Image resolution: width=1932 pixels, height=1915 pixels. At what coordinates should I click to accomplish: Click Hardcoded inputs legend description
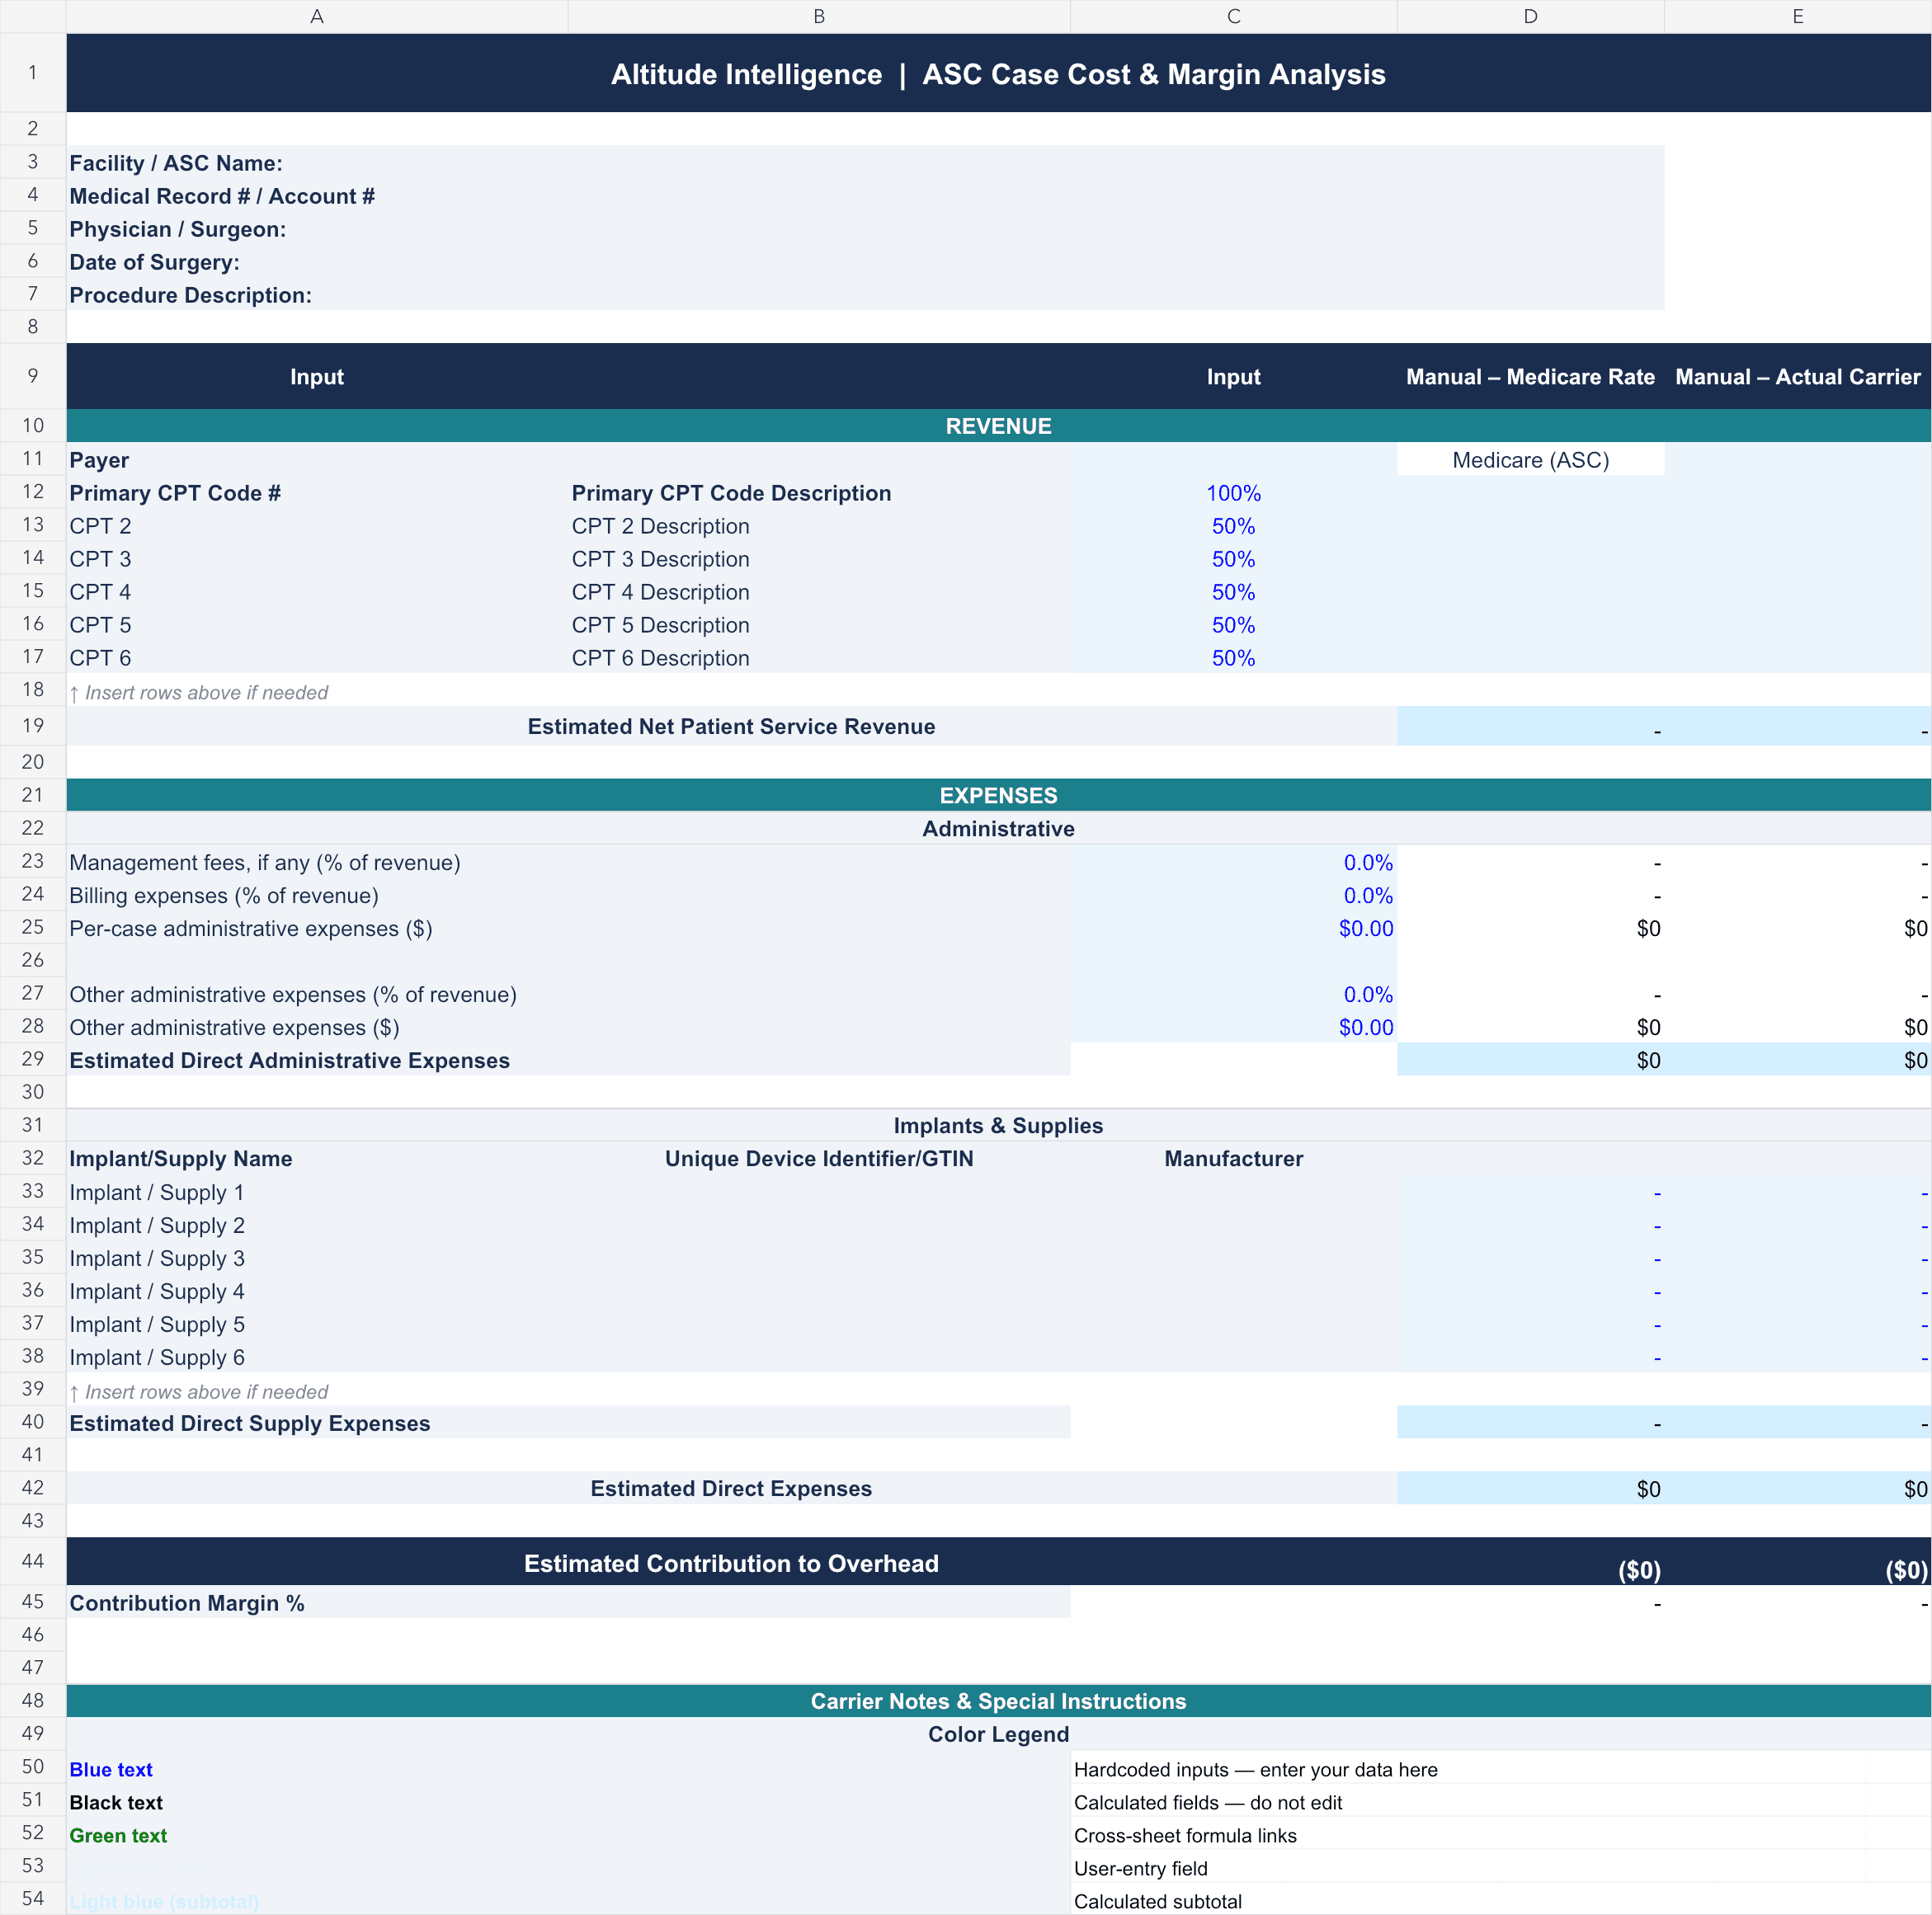click(1255, 1769)
